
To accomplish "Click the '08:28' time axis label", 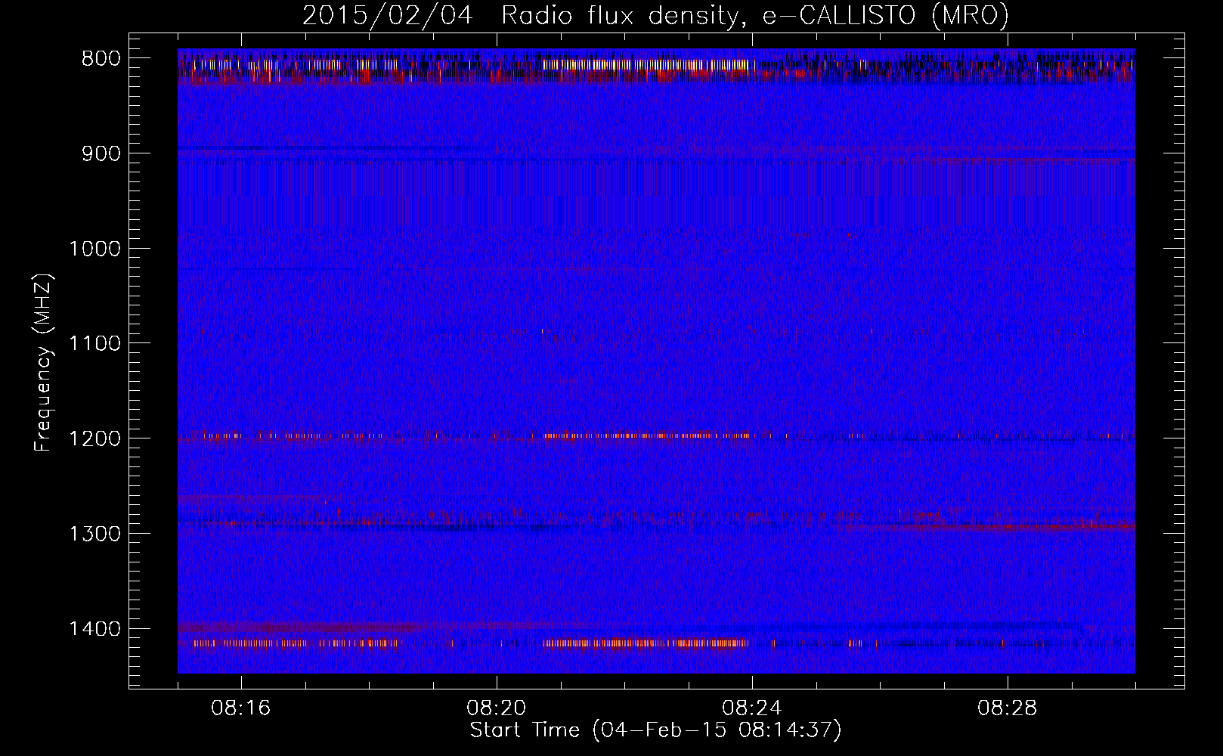I will pyautogui.click(x=1008, y=708).
